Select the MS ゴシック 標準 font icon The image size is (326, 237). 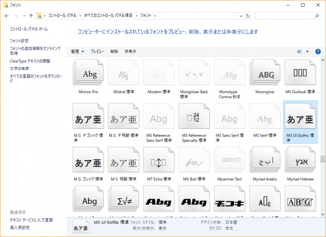pyautogui.click(x=88, y=159)
